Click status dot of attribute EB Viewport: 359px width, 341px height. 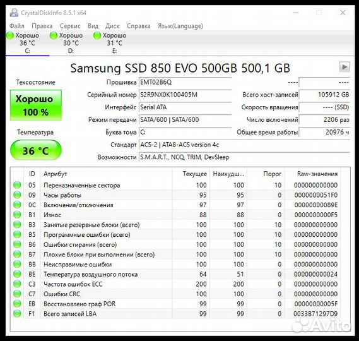point(17,304)
